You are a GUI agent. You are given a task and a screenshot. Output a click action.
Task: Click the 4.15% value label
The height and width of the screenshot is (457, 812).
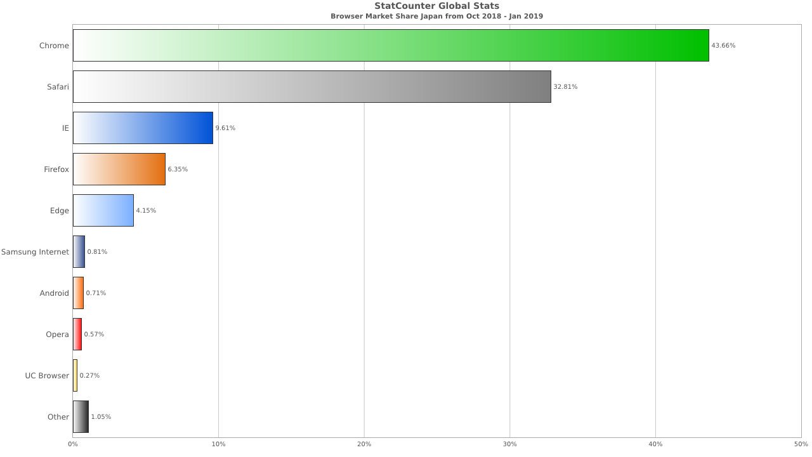(146, 211)
